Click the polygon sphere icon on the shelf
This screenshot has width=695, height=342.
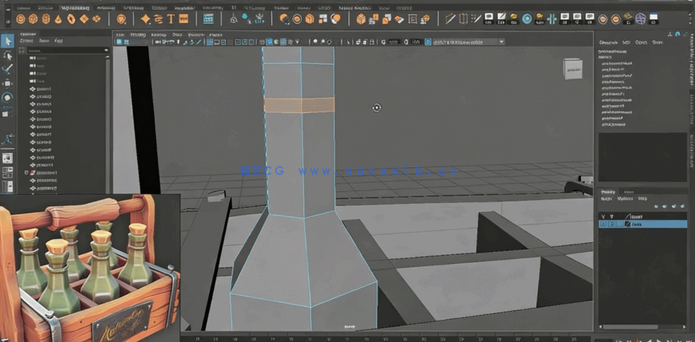[x=21, y=19]
